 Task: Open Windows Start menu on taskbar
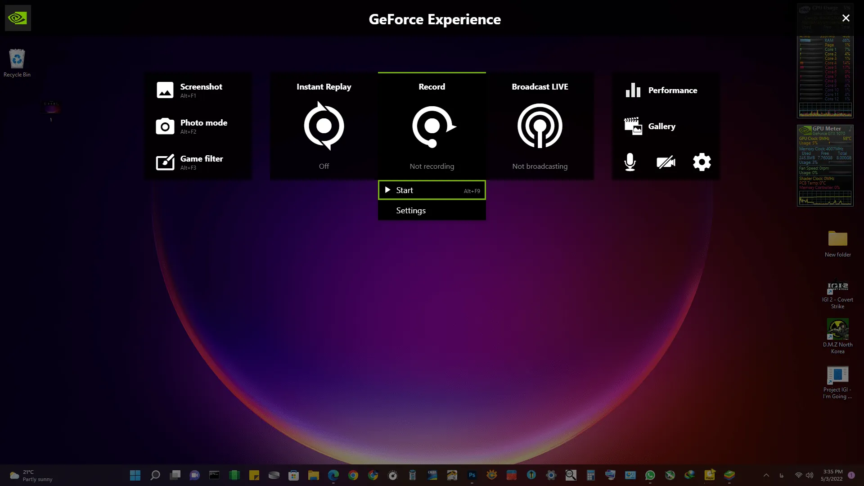pos(135,475)
